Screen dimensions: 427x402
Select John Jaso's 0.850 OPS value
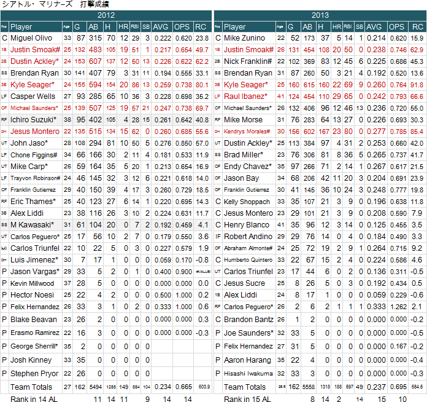[x=183, y=144]
